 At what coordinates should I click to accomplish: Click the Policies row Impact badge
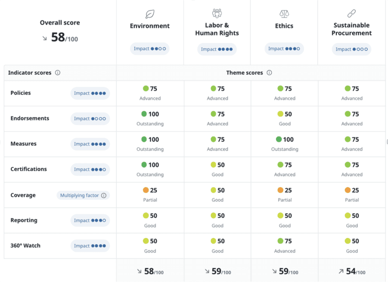(x=90, y=93)
